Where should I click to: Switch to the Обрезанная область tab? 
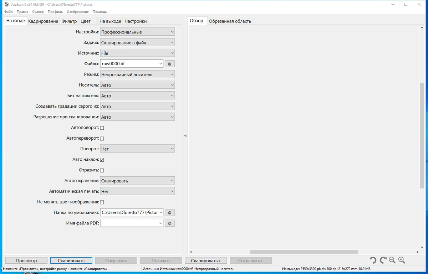coord(230,21)
